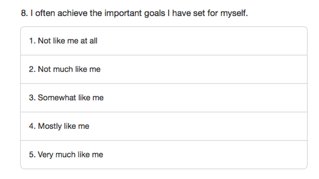Rate goal achievement as 'Very much like me'
Viewport: 319px width, 179px height.
pos(164,154)
